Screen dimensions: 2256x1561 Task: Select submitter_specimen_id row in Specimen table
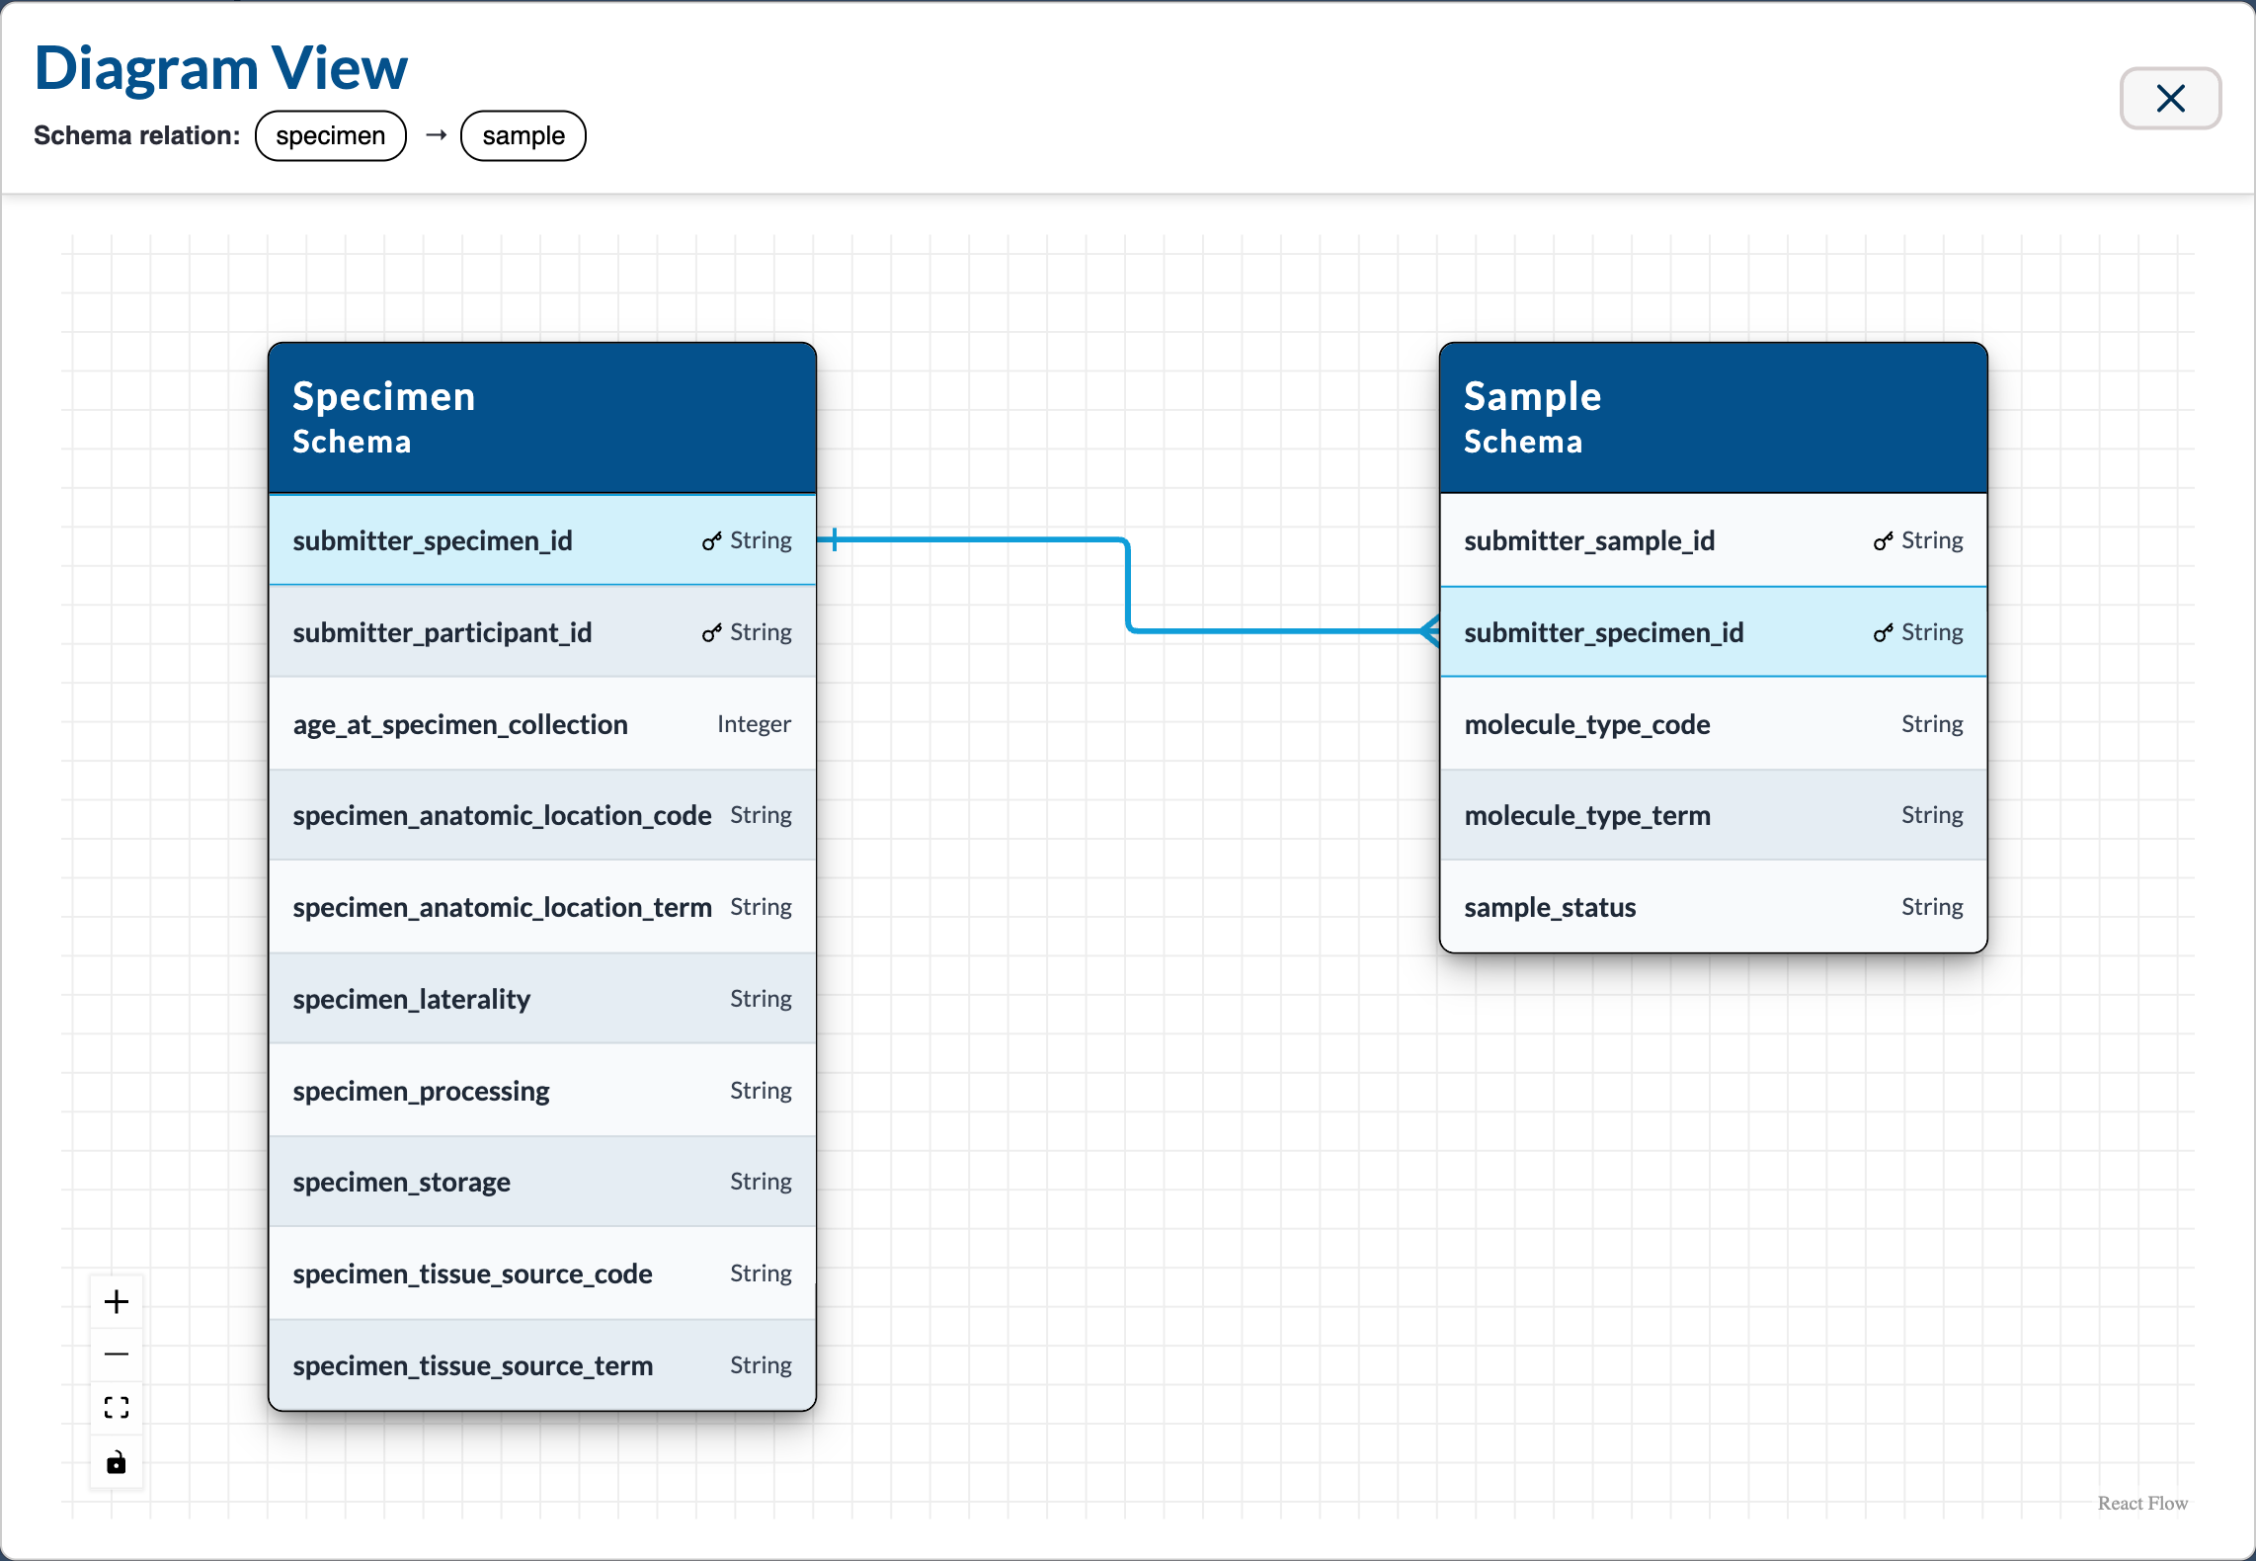[542, 540]
